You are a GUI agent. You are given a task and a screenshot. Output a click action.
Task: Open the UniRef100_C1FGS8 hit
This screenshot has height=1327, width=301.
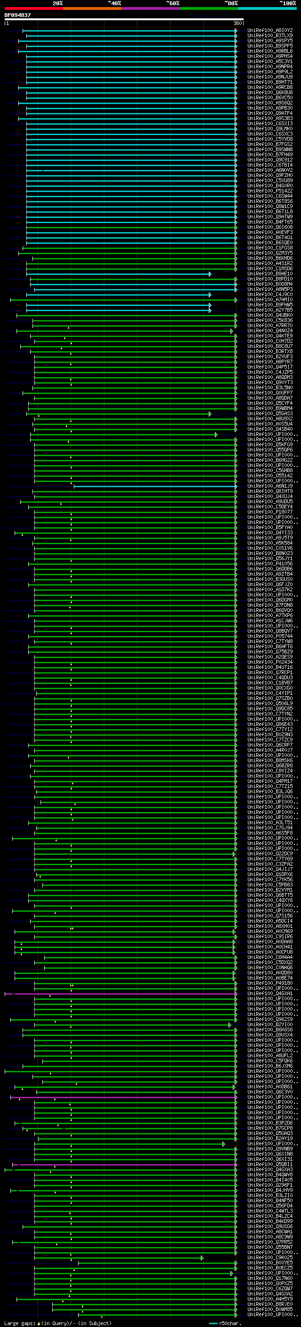point(270,248)
